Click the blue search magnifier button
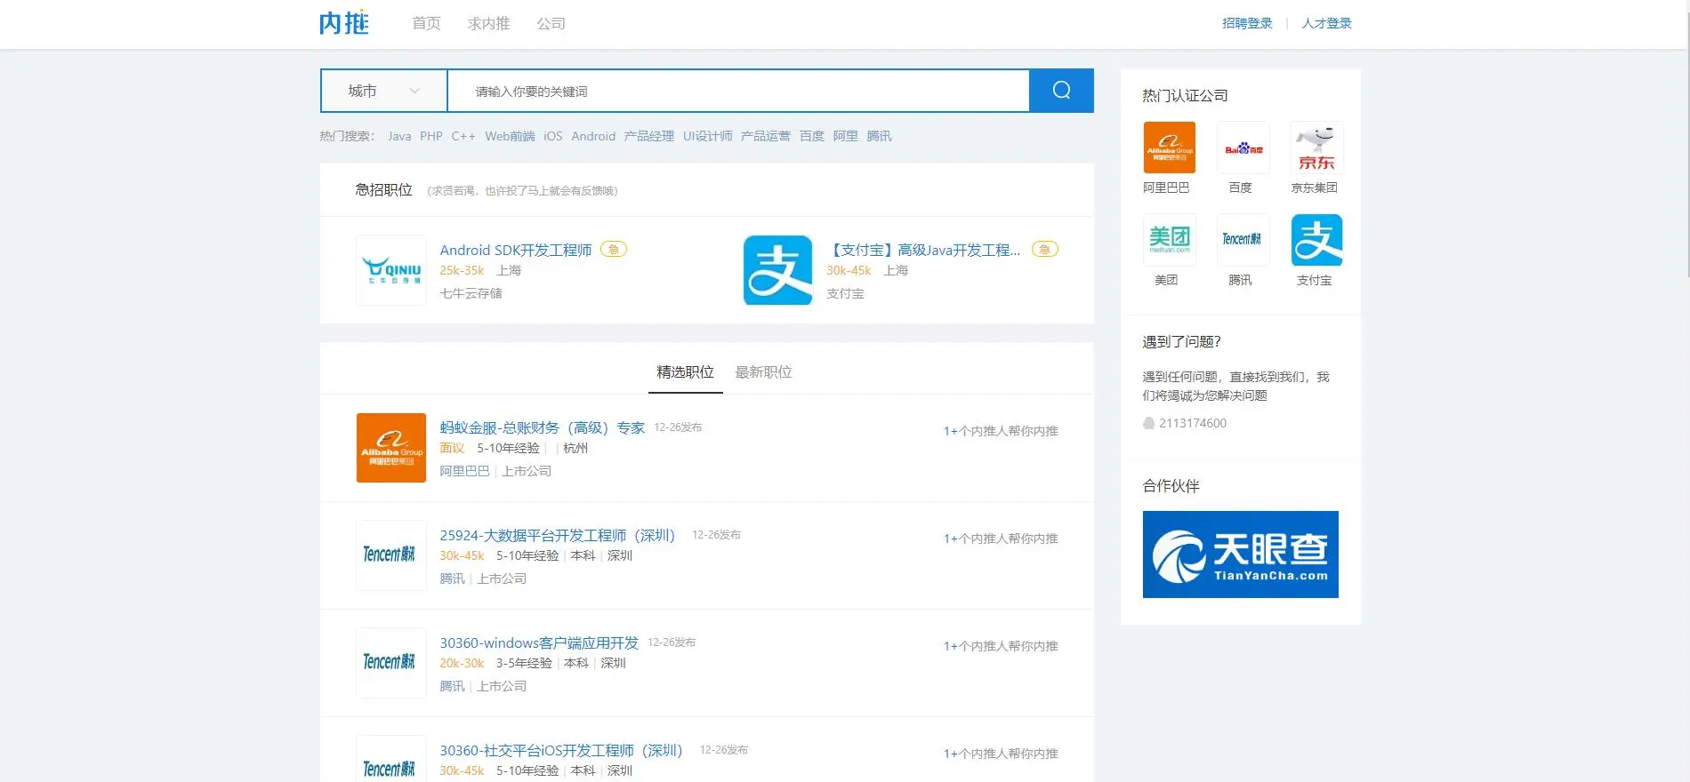 click(1061, 91)
